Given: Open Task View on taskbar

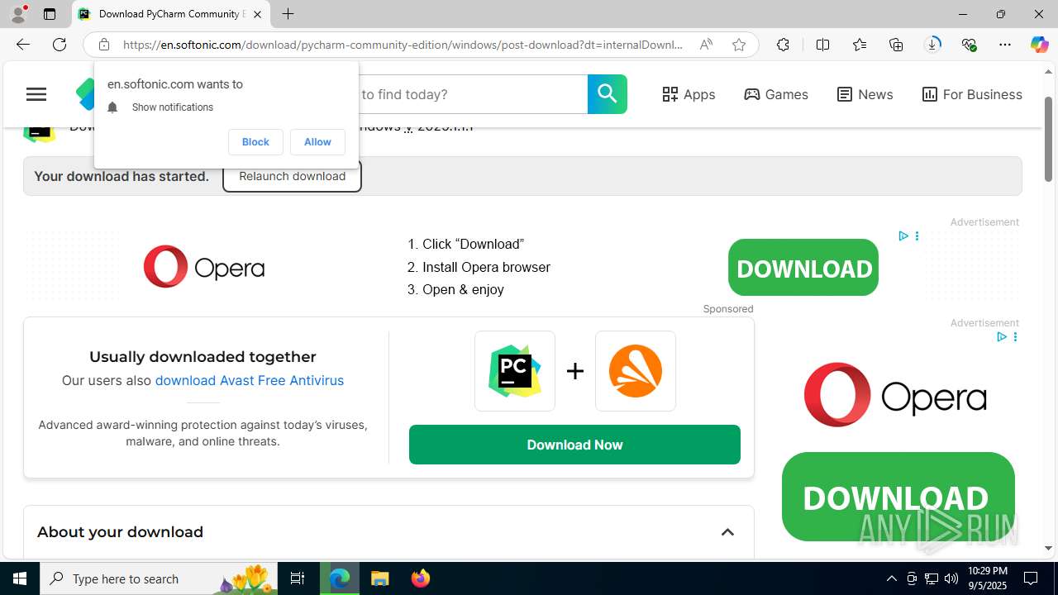Looking at the screenshot, I should click(298, 578).
